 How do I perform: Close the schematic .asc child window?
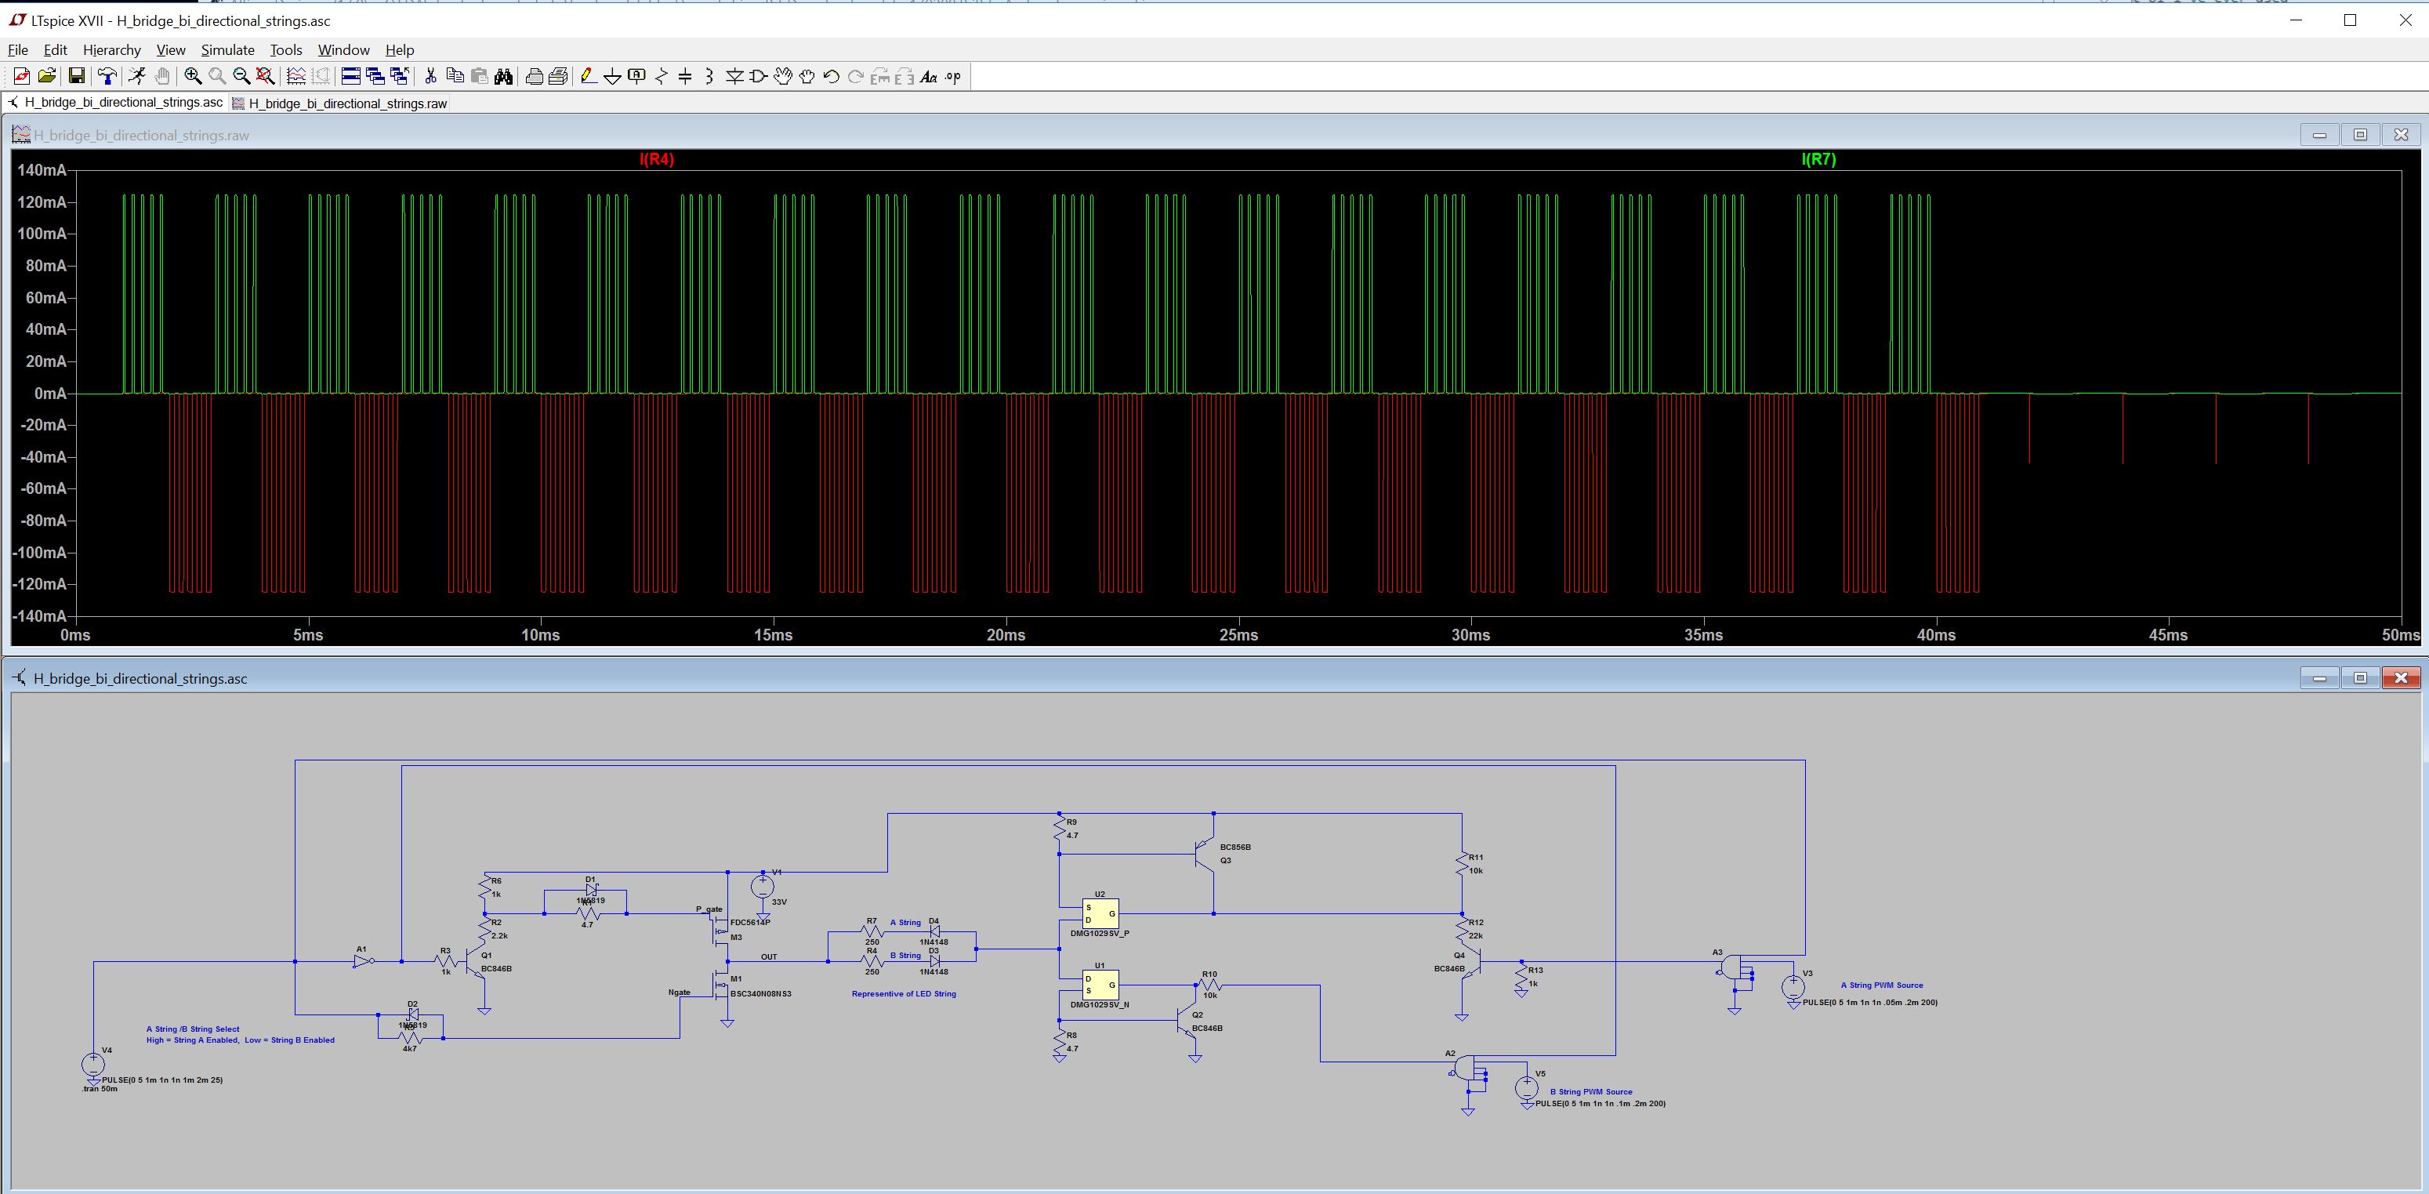pos(2401,678)
